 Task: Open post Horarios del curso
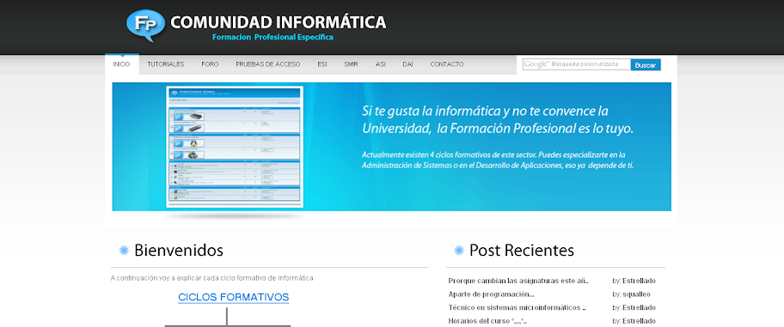coord(487,321)
